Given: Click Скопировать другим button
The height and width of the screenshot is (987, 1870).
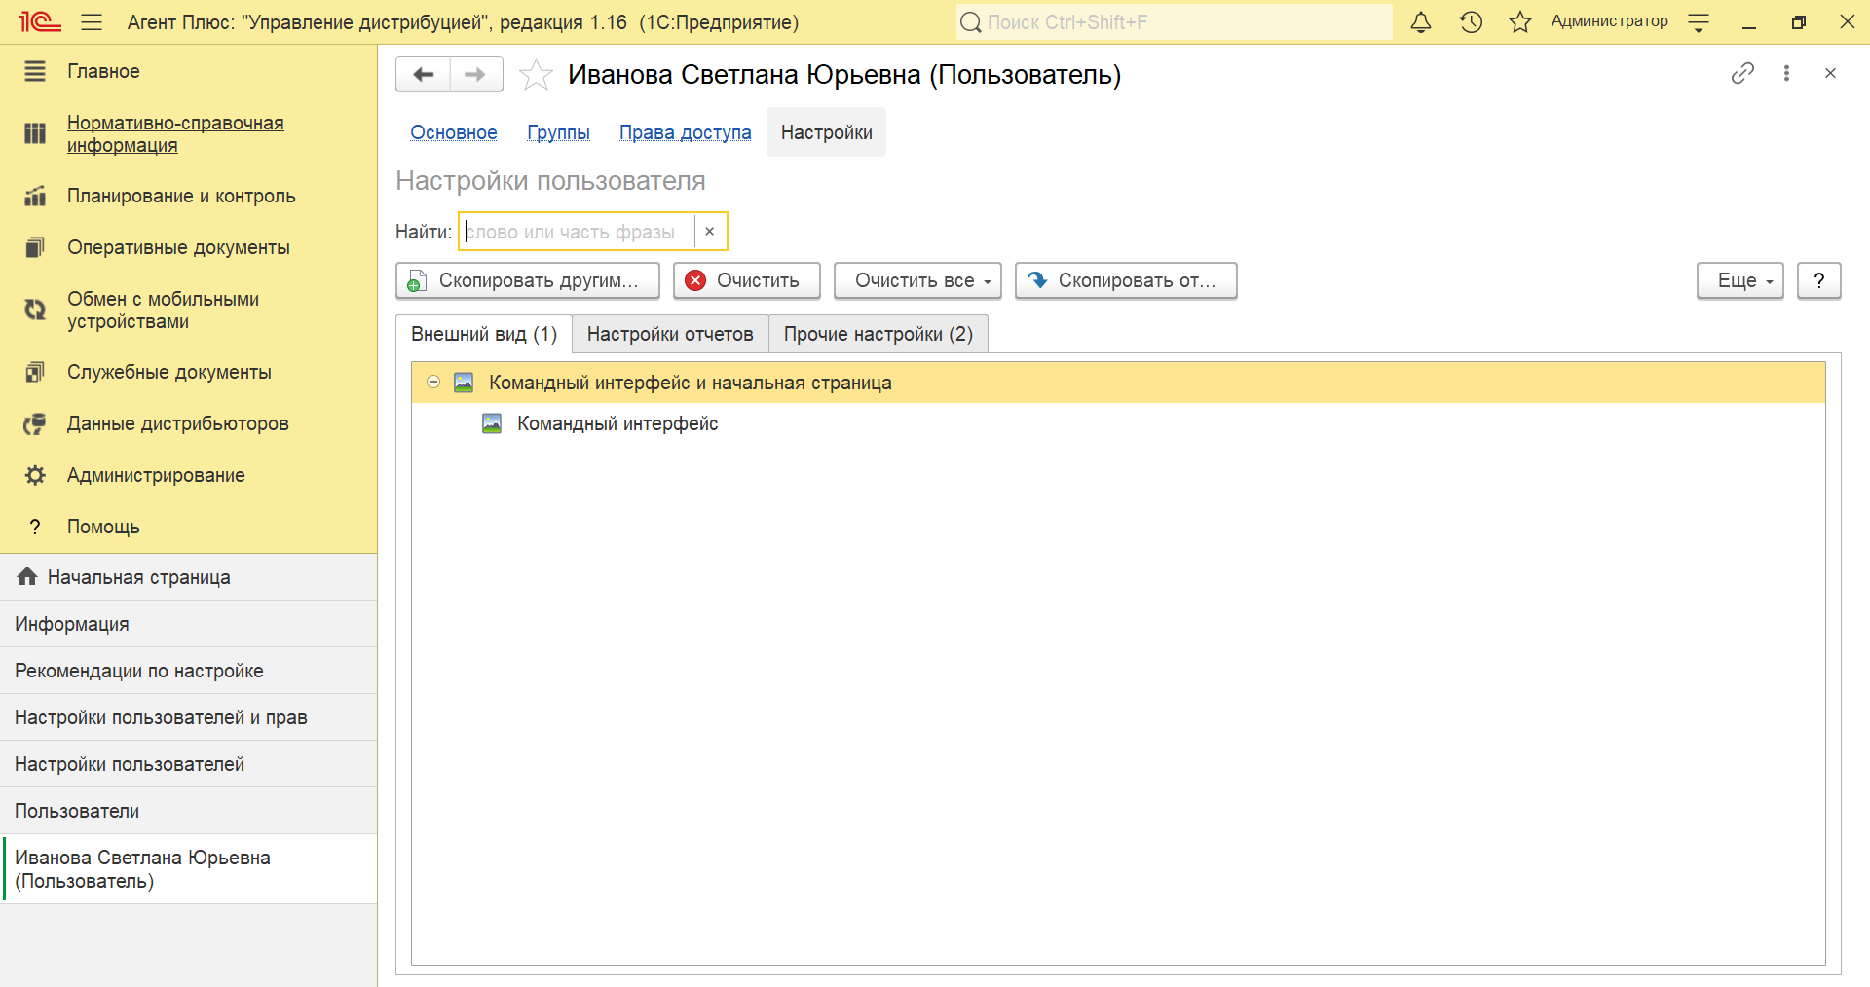Looking at the screenshot, I should 528,280.
